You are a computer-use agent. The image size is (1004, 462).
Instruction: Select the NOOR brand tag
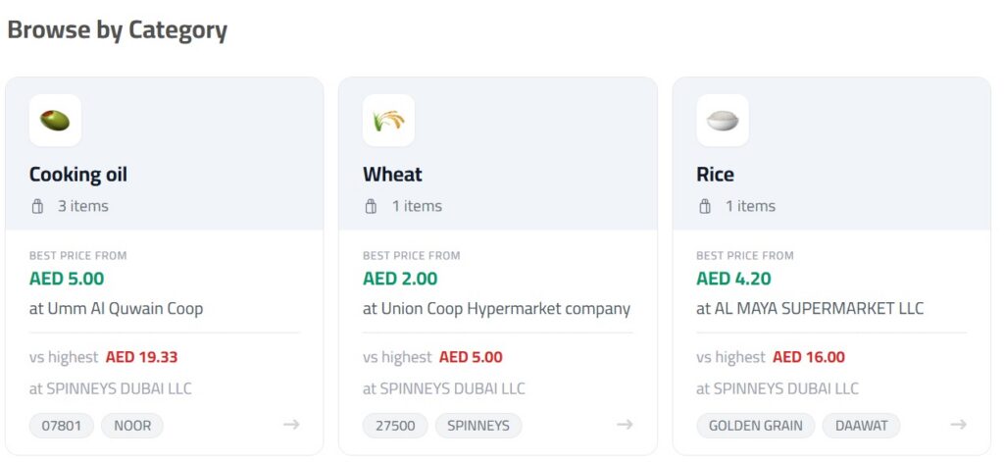(x=132, y=426)
